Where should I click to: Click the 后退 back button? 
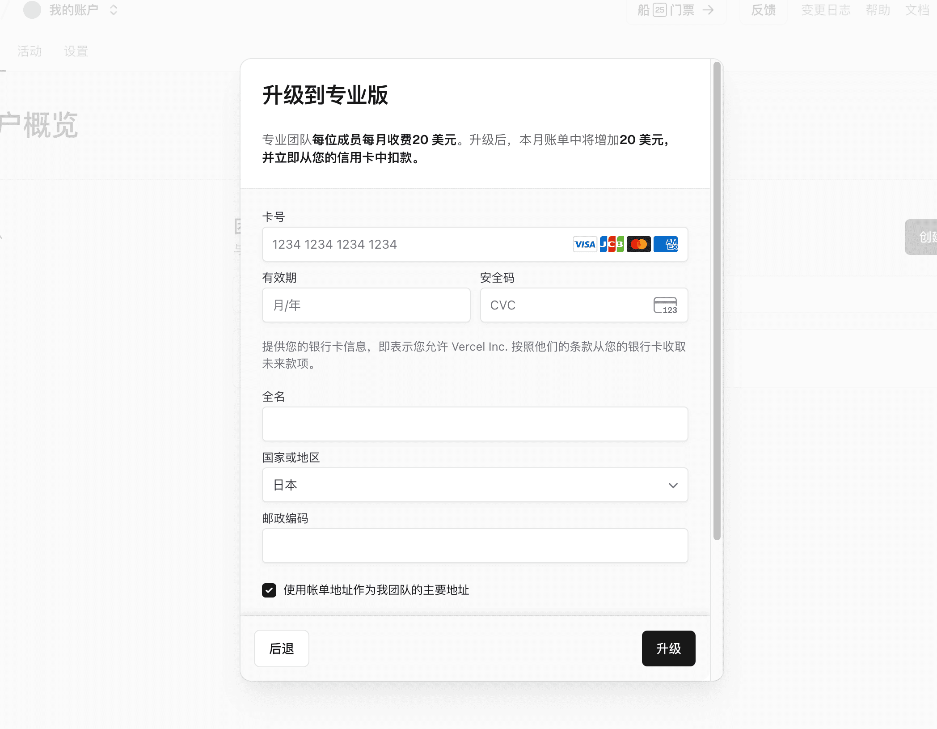point(282,648)
